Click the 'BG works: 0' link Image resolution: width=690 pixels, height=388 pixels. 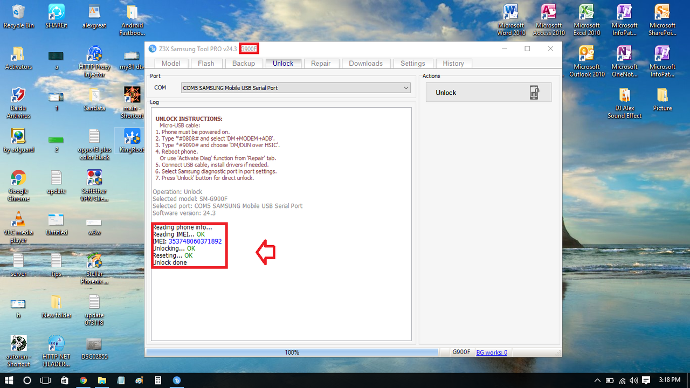(x=492, y=352)
